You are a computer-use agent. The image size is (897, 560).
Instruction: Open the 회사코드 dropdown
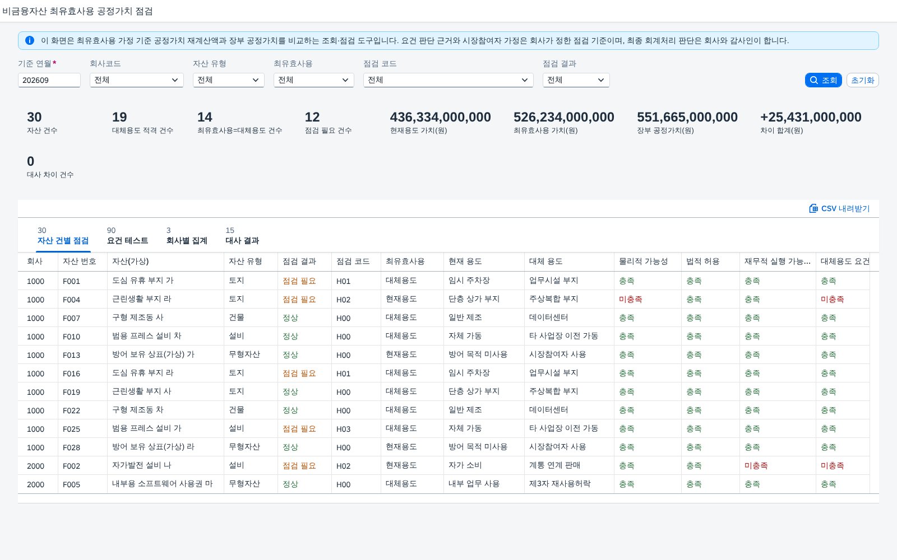coord(137,80)
